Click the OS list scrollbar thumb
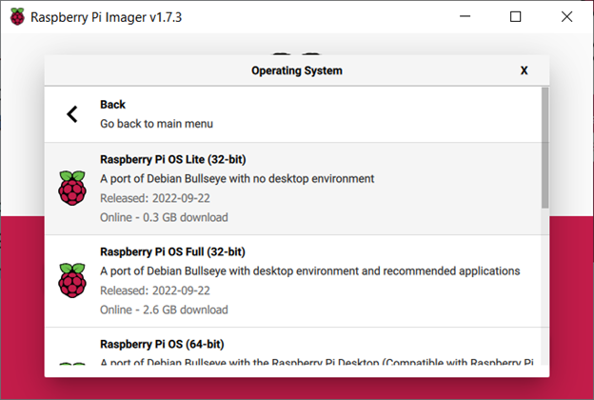The height and width of the screenshot is (400, 594). pyautogui.click(x=545, y=148)
